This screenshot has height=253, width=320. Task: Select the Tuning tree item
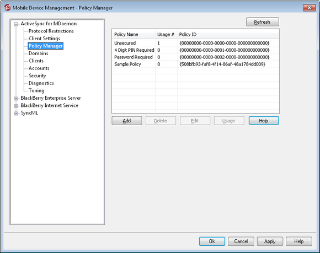point(36,90)
